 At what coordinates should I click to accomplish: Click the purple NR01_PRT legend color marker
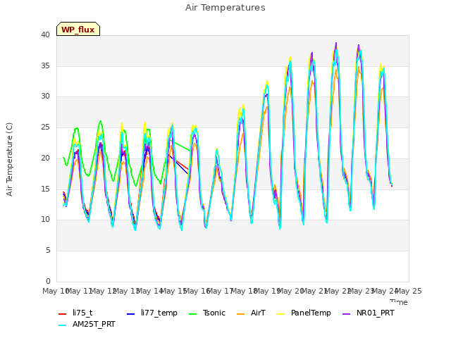pyautogui.click(x=346, y=313)
